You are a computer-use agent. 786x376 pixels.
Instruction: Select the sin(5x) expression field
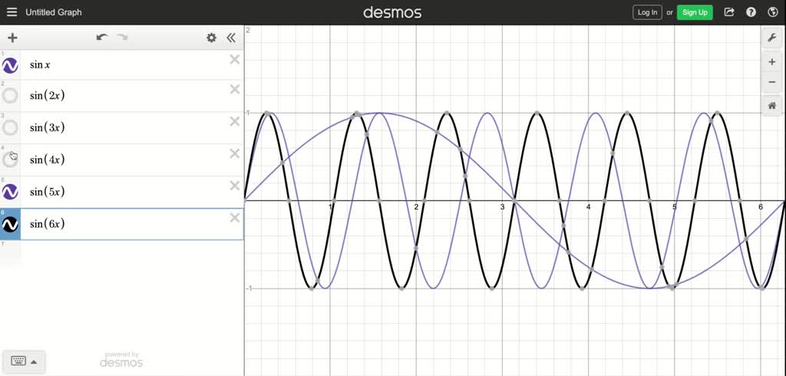132,192
